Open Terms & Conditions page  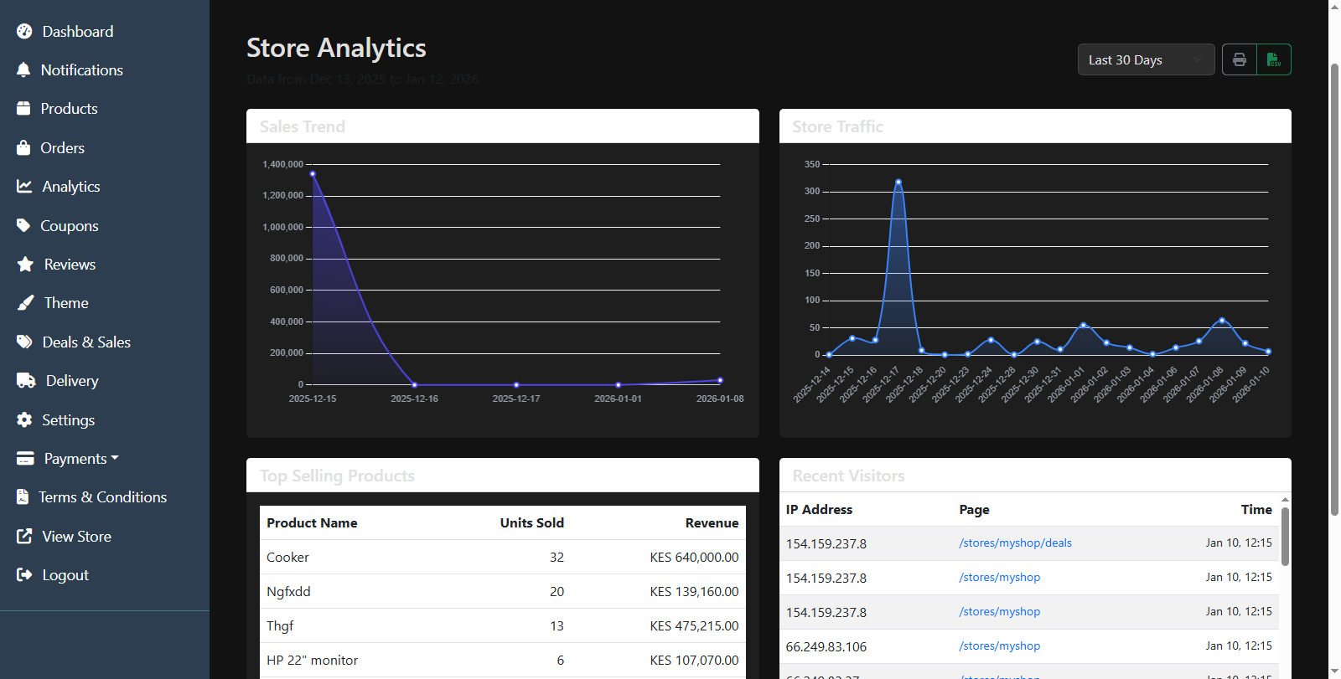pos(102,497)
